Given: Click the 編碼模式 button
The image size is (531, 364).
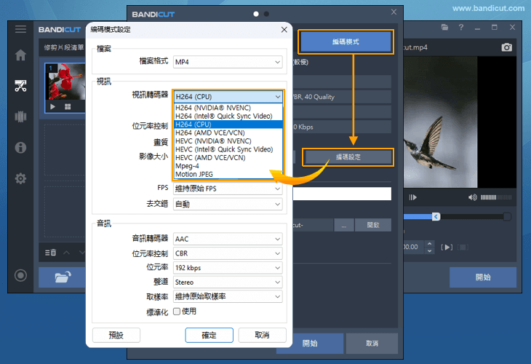Looking at the screenshot, I should tap(346, 41).
